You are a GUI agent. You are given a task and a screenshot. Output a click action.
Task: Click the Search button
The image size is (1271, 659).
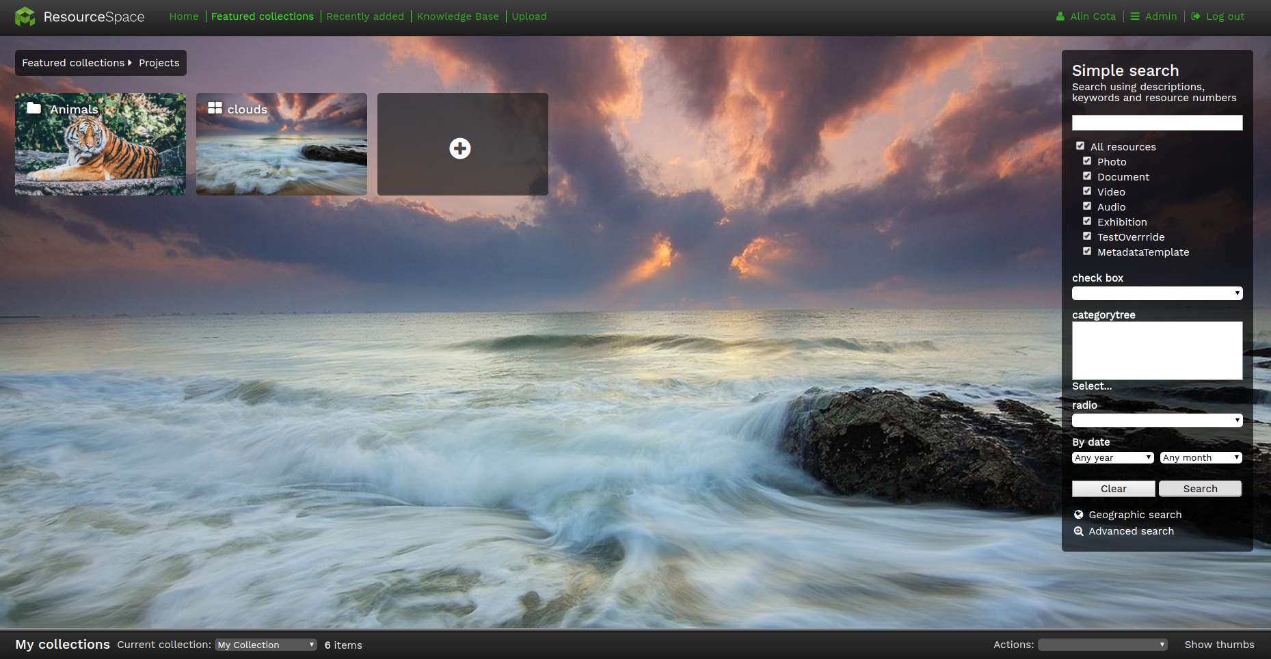pos(1200,489)
